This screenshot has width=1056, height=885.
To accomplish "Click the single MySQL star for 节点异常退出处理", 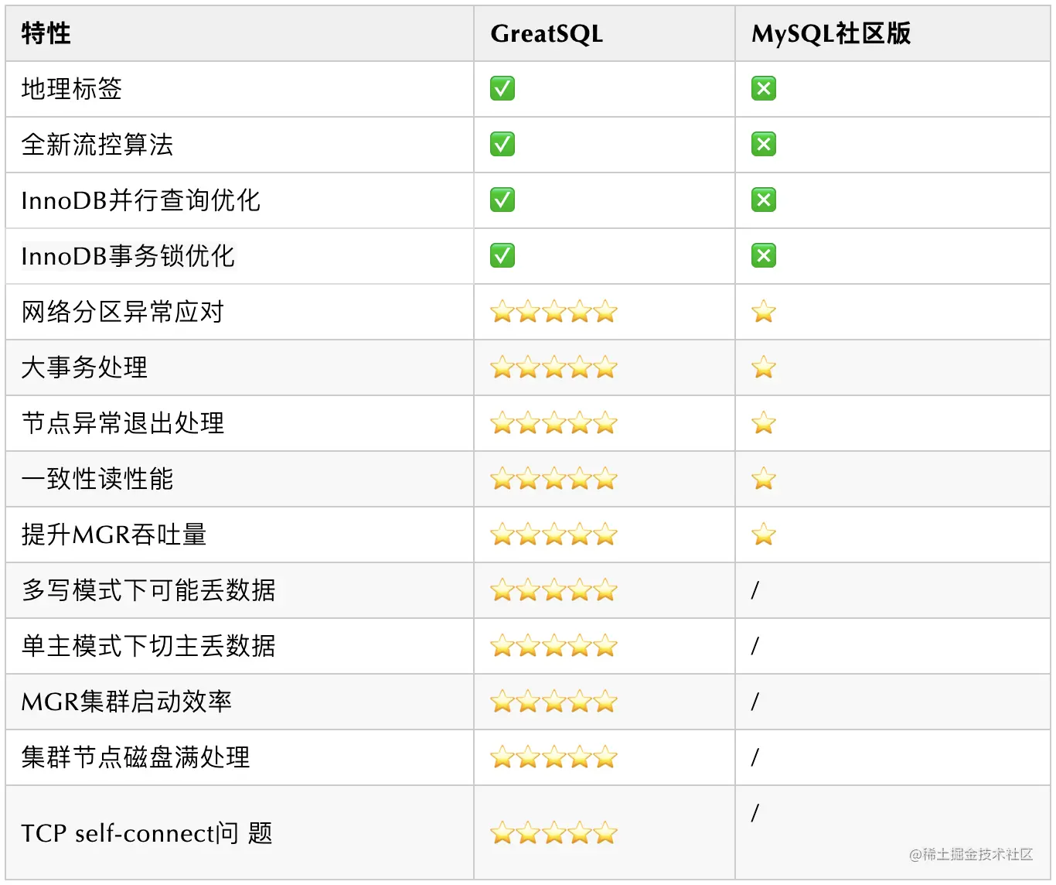I will pyautogui.click(x=764, y=423).
